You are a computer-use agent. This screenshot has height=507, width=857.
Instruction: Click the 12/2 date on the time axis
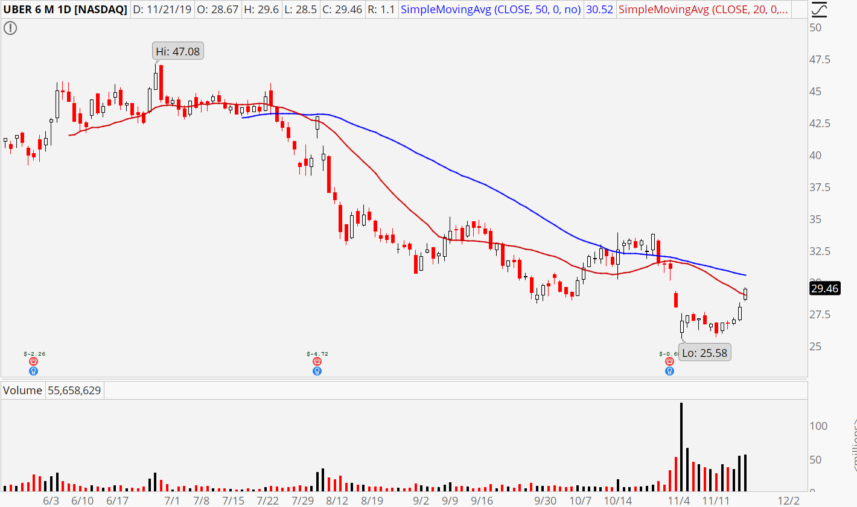[789, 501]
